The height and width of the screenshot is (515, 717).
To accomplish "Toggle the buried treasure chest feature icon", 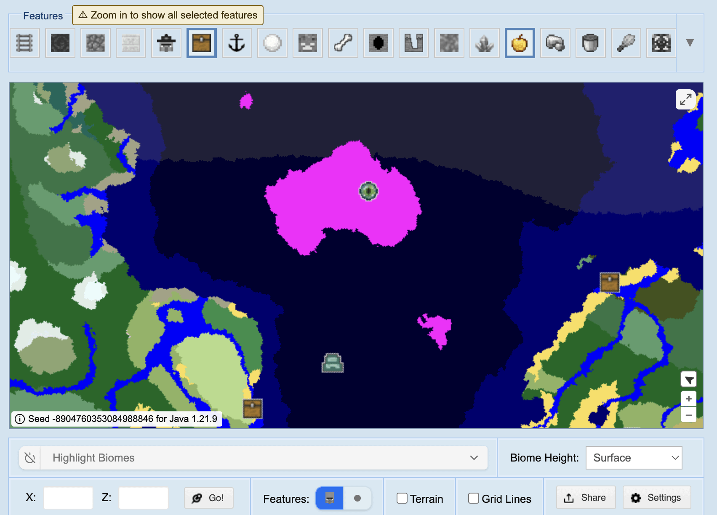I will [x=201, y=43].
